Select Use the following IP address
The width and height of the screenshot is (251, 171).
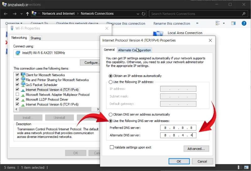click(x=110, y=82)
